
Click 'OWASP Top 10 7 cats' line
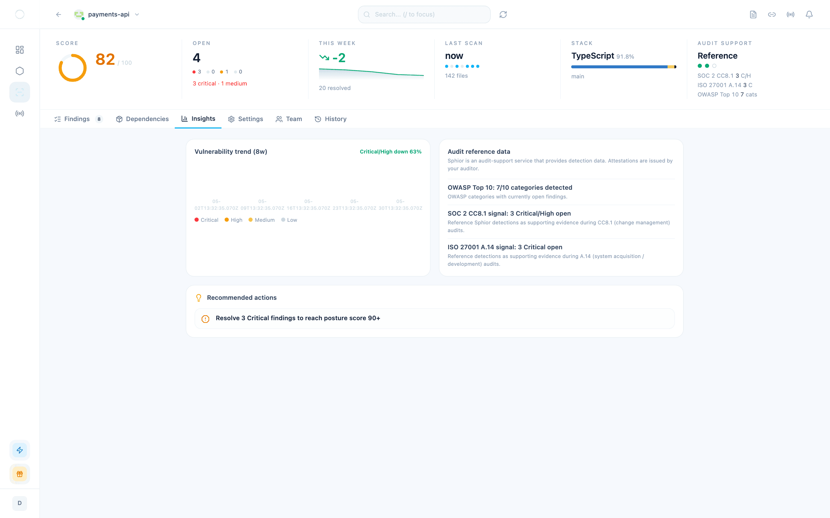coord(727,95)
